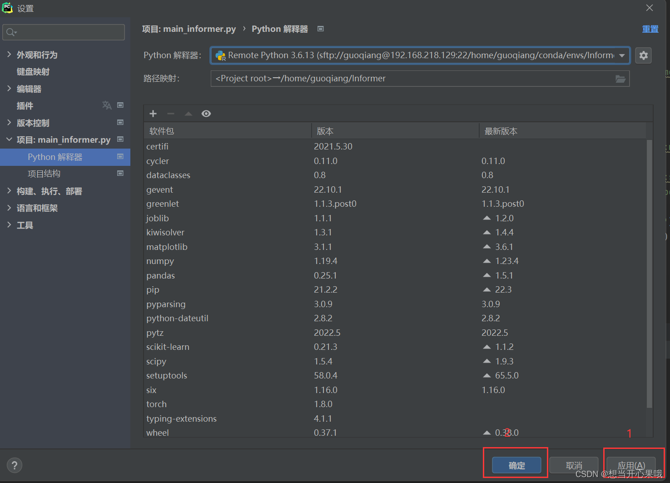Screen dimensions: 670x483
Task: Select the typing-extensions package row
Action: 395,418
